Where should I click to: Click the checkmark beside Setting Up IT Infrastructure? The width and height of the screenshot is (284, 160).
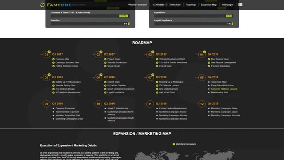(x=53, y=82)
